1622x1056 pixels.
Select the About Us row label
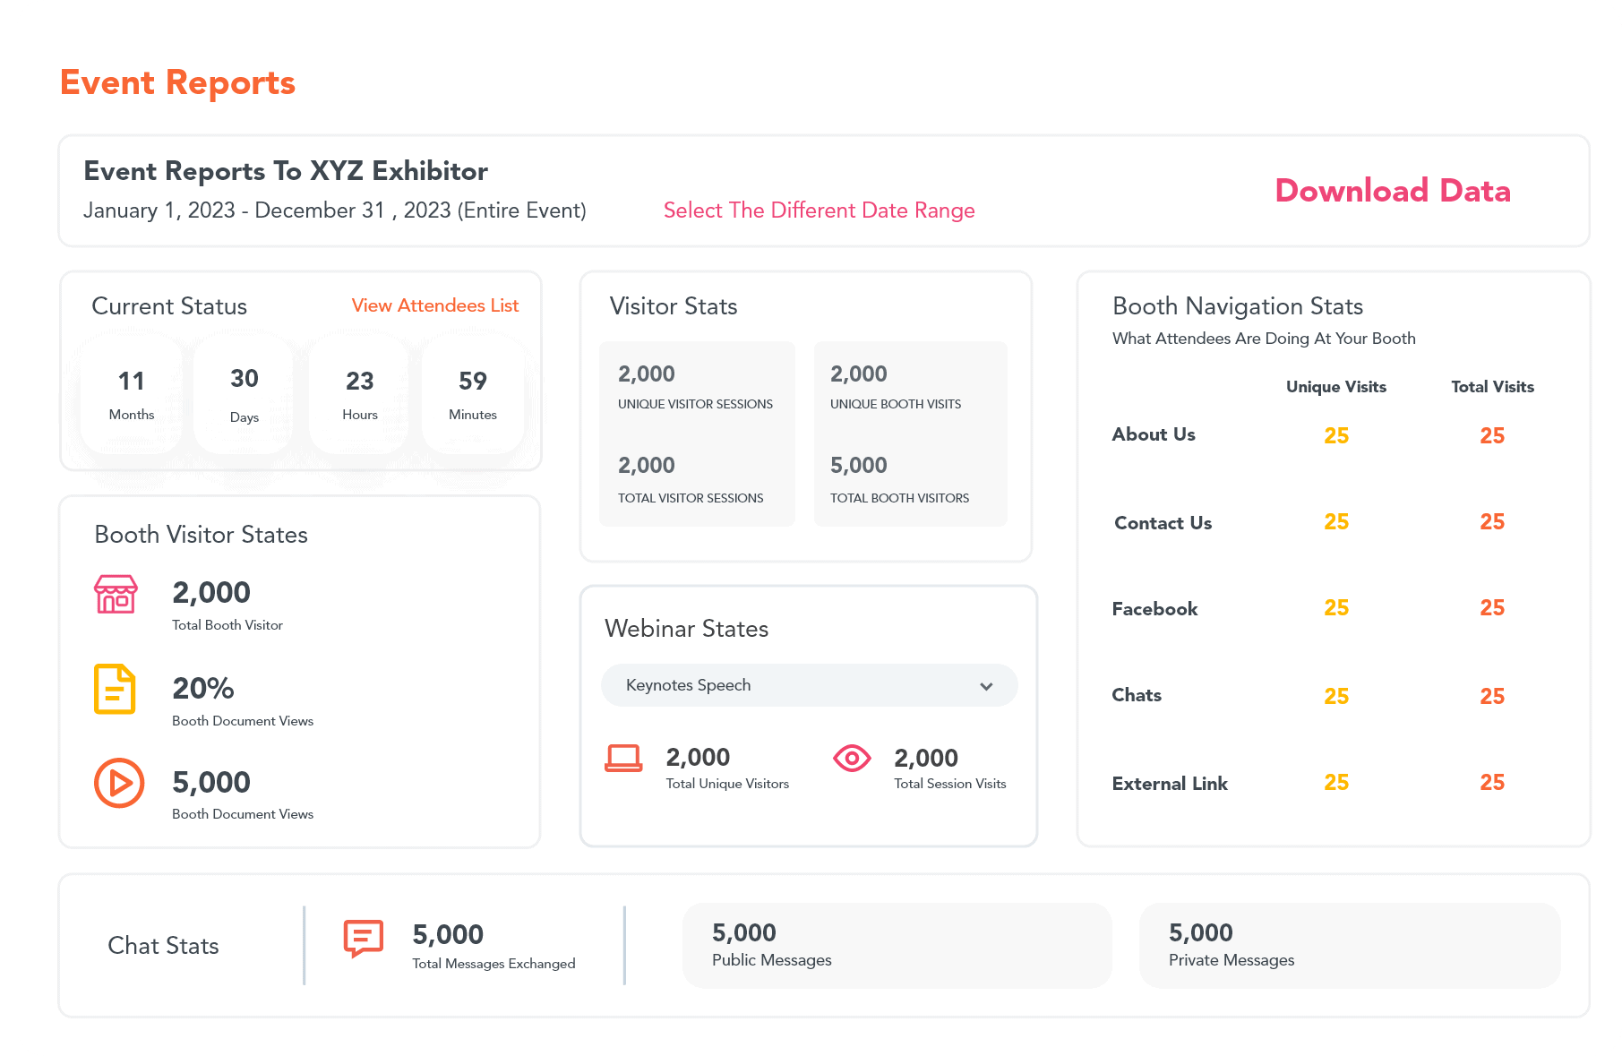[1154, 434]
